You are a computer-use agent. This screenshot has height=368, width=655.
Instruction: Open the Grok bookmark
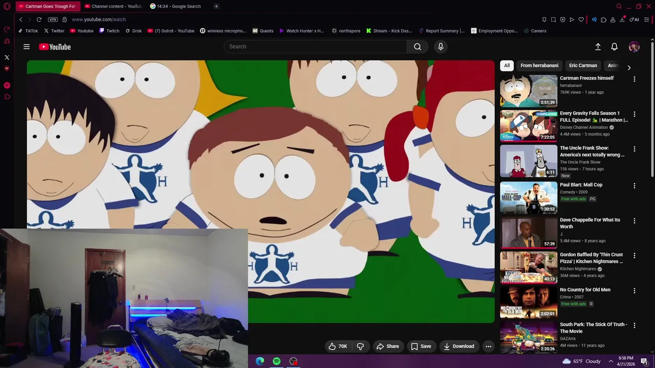[x=133, y=31]
